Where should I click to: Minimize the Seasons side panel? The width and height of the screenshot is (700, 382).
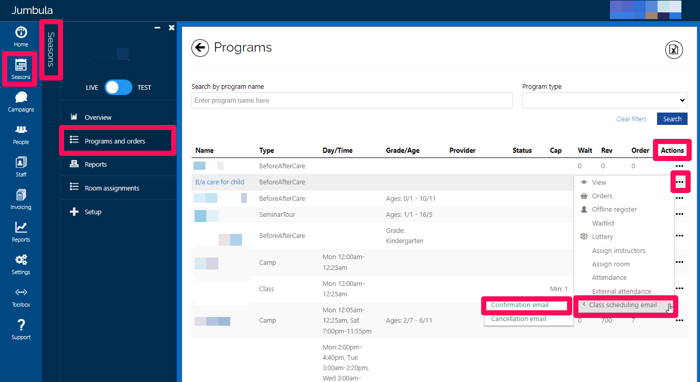157,28
